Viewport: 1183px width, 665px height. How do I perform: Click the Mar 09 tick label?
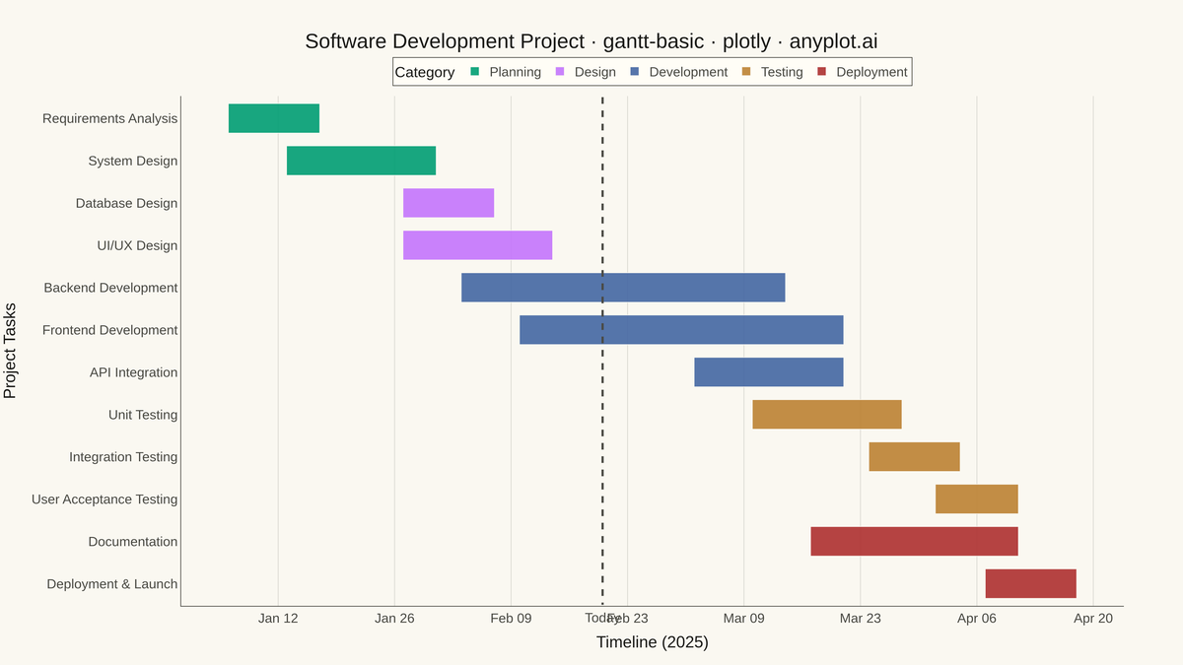pos(743,619)
